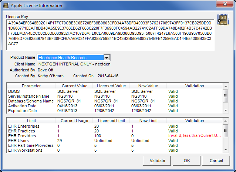Click EHR Users new limit Unlimited
Screen dimensions: 236x172
click(140, 141)
